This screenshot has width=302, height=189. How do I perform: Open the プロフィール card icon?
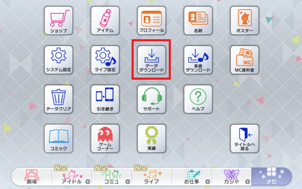tap(152, 20)
